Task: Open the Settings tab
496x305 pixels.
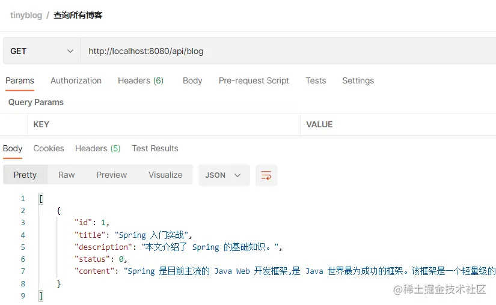Action: pos(358,81)
